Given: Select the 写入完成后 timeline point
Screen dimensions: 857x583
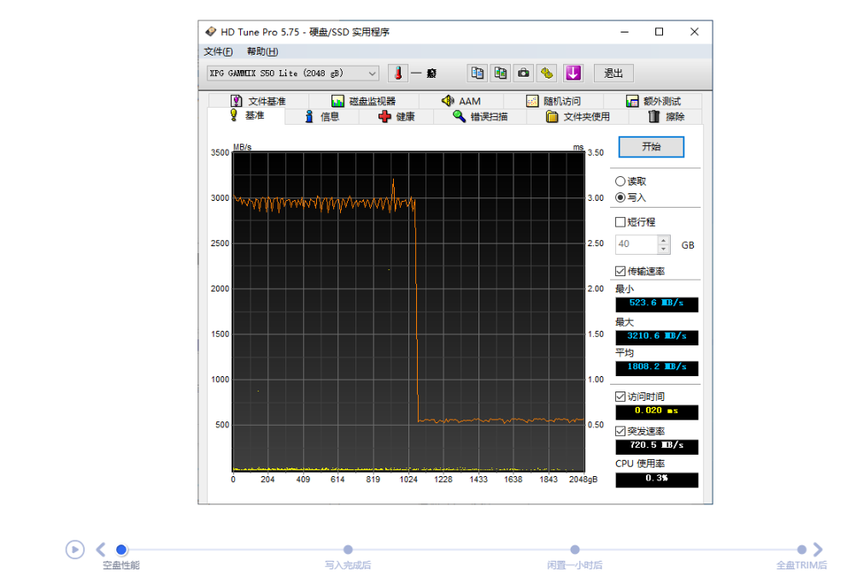Looking at the screenshot, I should [348, 550].
